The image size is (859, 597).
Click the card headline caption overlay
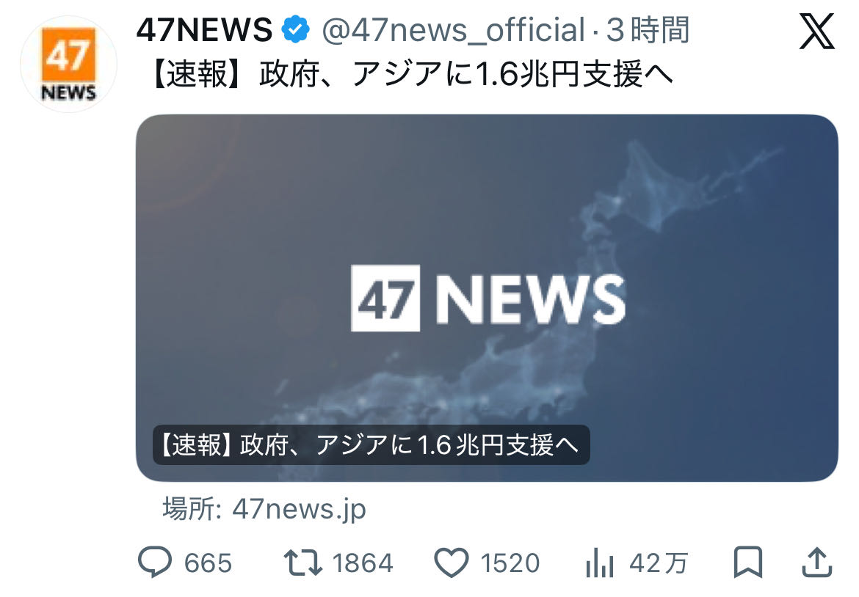click(x=371, y=445)
